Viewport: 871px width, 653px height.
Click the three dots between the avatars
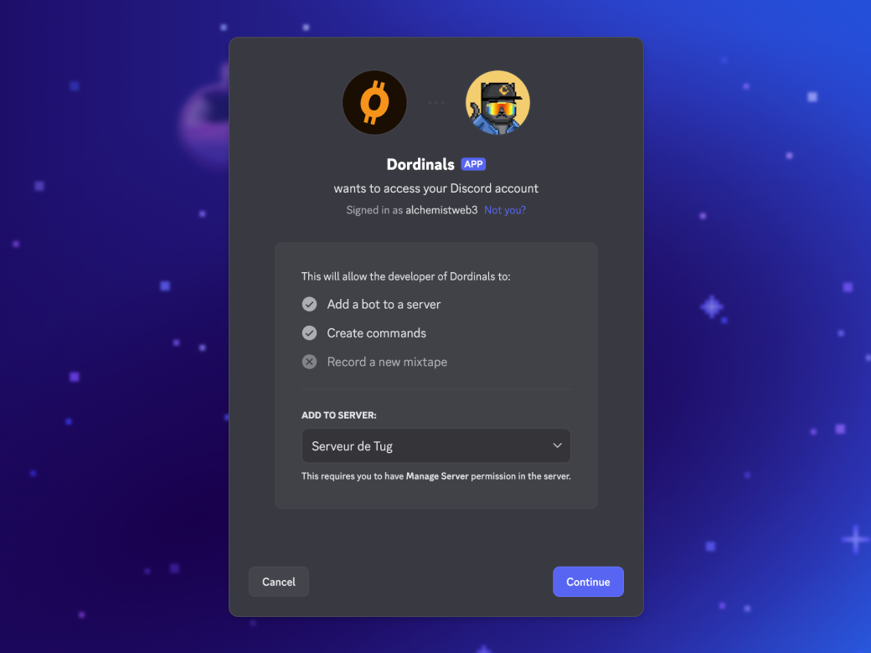(x=436, y=103)
